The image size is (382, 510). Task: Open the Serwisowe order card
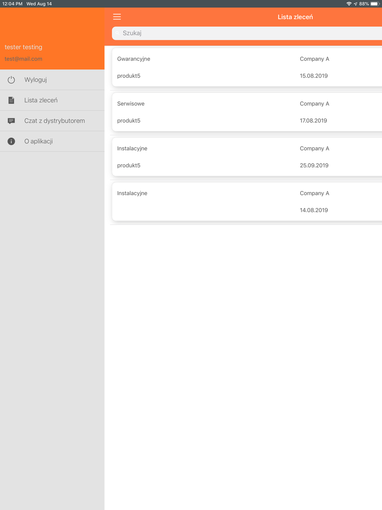pyautogui.click(x=247, y=112)
